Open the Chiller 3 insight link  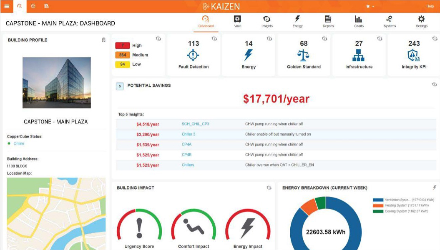189,134
